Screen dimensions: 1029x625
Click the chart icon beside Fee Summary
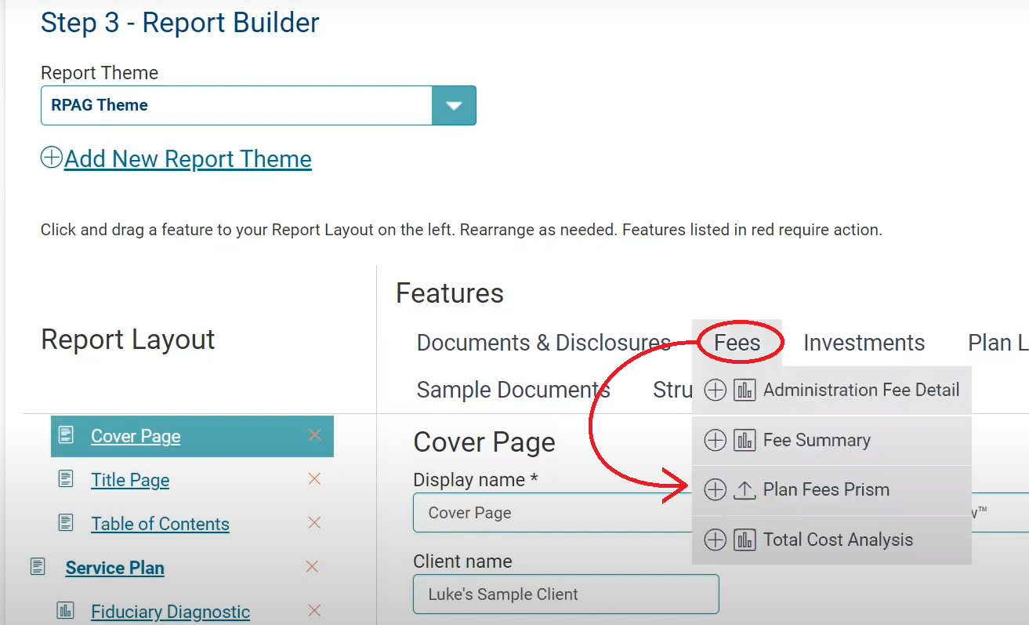745,441
